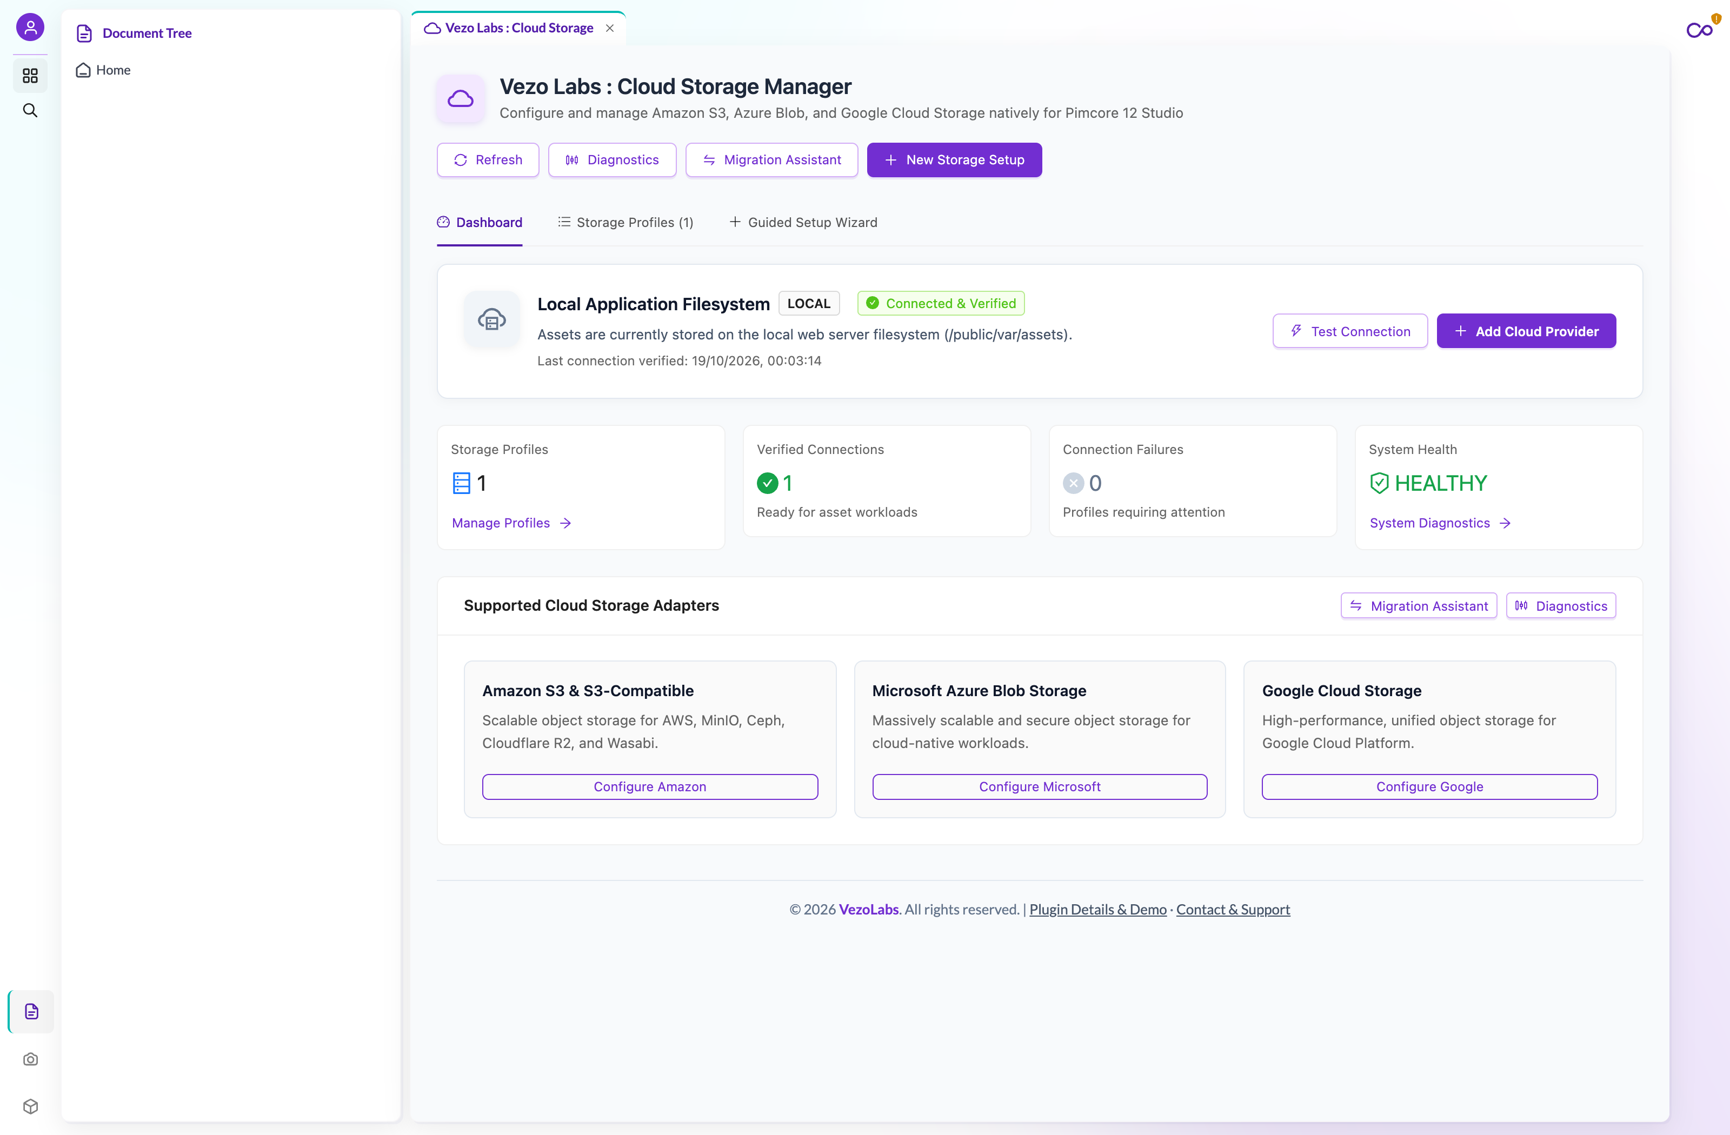This screenshot has height=1135, width=1730.
Task: Open the Plugin Details & Demo link
Action: pos(1097,910)
